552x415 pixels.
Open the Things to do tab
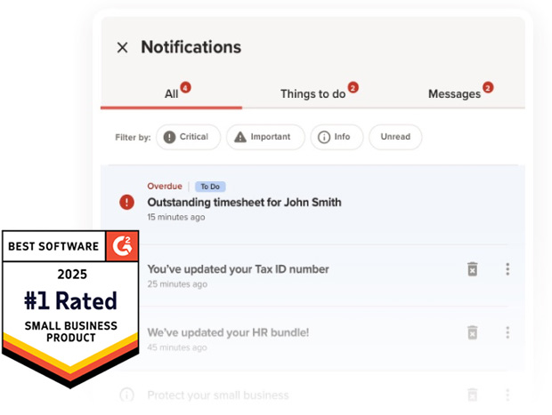click(313, 93)
